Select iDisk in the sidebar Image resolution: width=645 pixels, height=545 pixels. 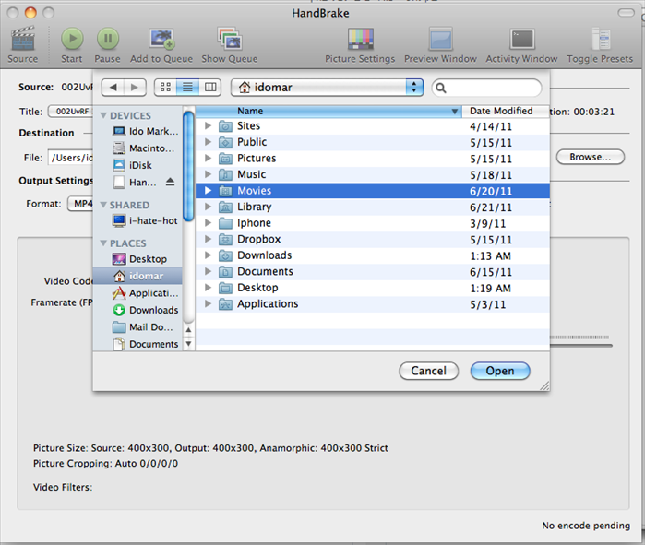[x=138, y=165]
